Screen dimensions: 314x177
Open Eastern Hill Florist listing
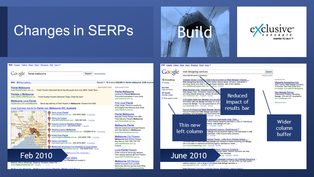pos(59,141)
